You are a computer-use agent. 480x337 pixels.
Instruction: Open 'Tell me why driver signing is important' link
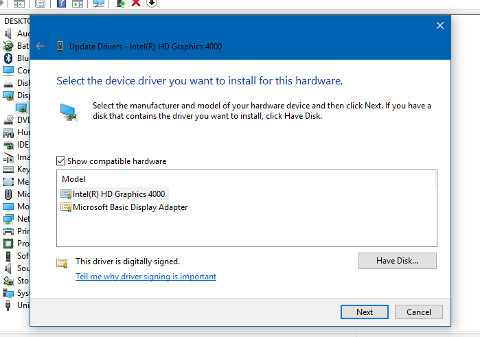(146, 277)
